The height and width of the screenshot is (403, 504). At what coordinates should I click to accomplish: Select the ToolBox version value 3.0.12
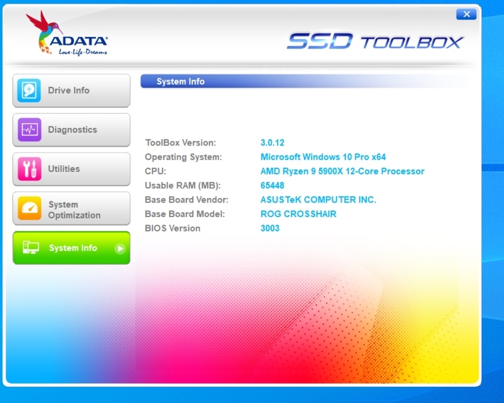272,143
